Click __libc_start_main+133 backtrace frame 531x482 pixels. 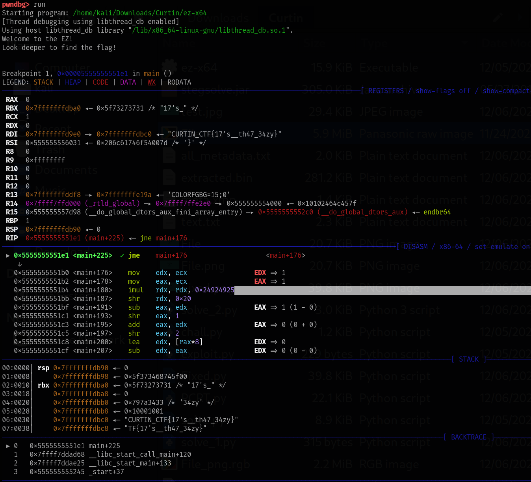click(x=130, y=463)
